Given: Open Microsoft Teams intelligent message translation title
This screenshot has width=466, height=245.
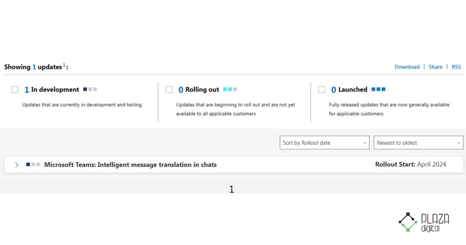Looking at the screenshot, I should [130, 164].
